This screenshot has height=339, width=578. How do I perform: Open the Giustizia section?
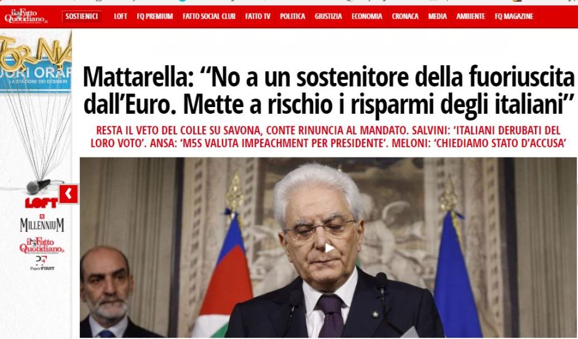[x=328, y=16]
